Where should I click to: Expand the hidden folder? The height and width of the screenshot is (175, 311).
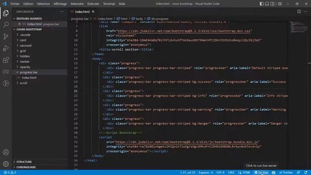(40, 56)
